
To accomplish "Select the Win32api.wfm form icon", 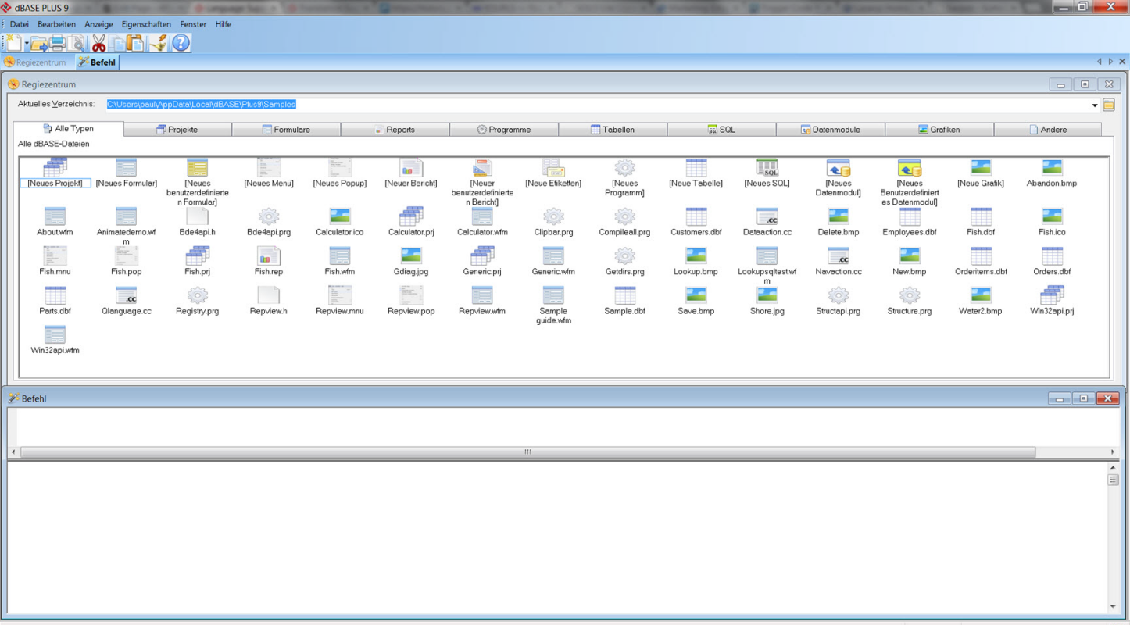I will click(55, 334).
